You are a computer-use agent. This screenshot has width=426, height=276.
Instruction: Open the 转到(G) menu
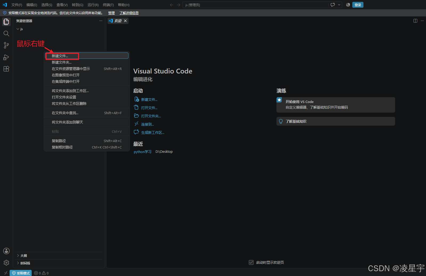tap(77, 5)
